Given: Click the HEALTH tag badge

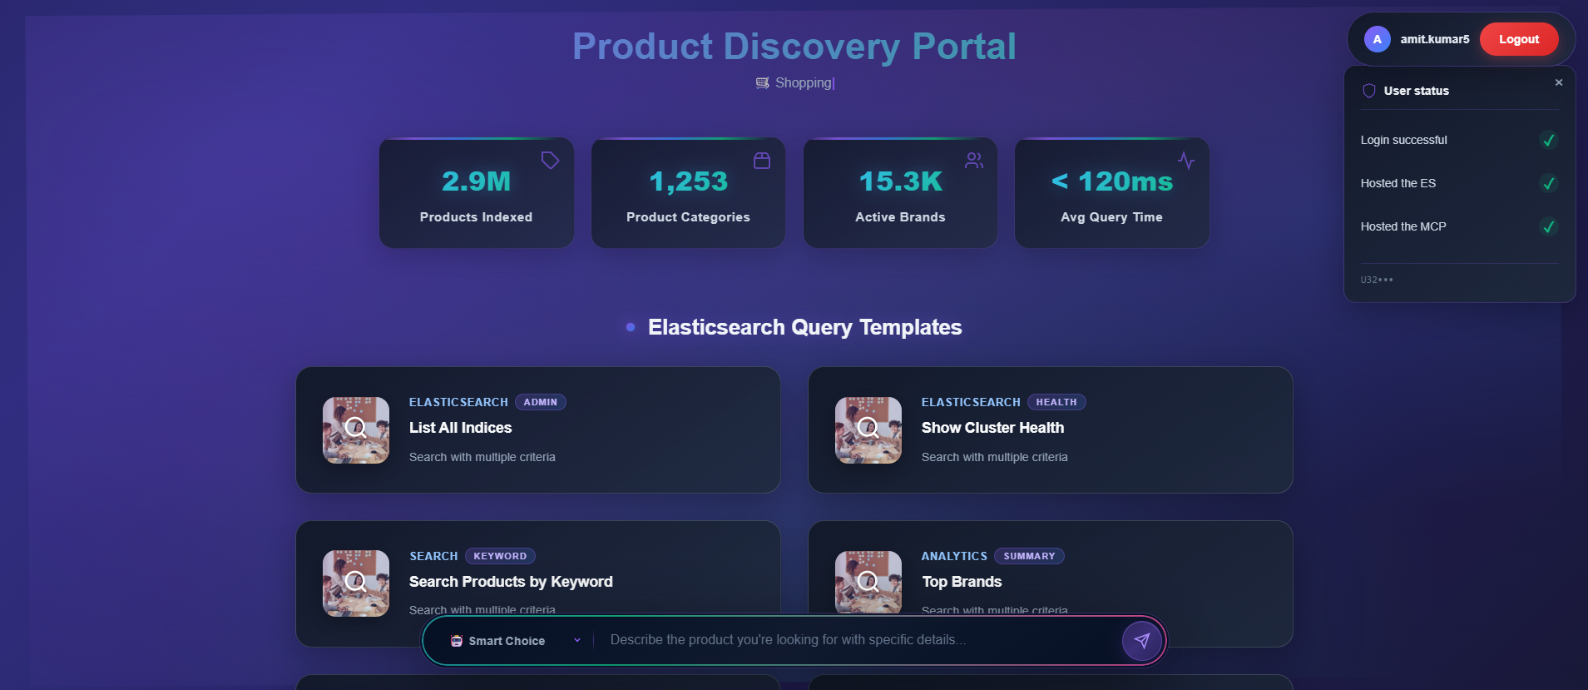Looking at the screenshot, I should (x=1056, y=402).
